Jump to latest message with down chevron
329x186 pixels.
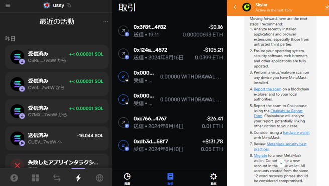click(281, 163)
